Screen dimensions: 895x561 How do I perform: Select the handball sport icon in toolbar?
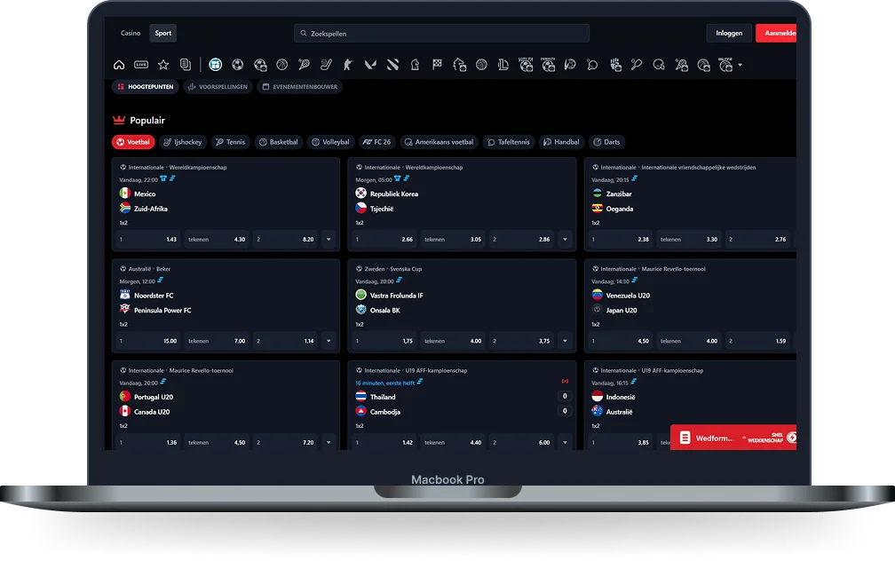point(570,65)
